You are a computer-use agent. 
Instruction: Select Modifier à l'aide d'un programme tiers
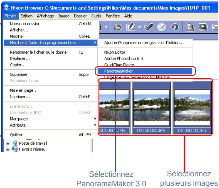click(x=51, y=43)
